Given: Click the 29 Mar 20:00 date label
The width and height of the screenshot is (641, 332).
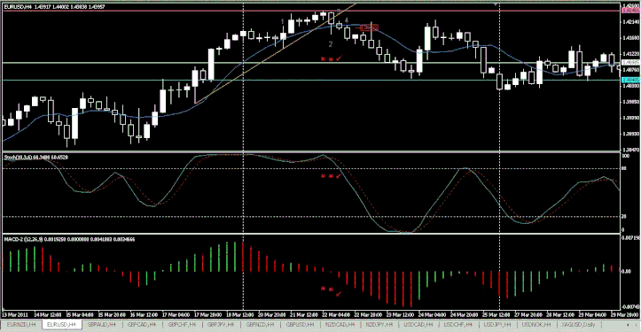Looking at the screenshot, I should (x=624, y=315).
